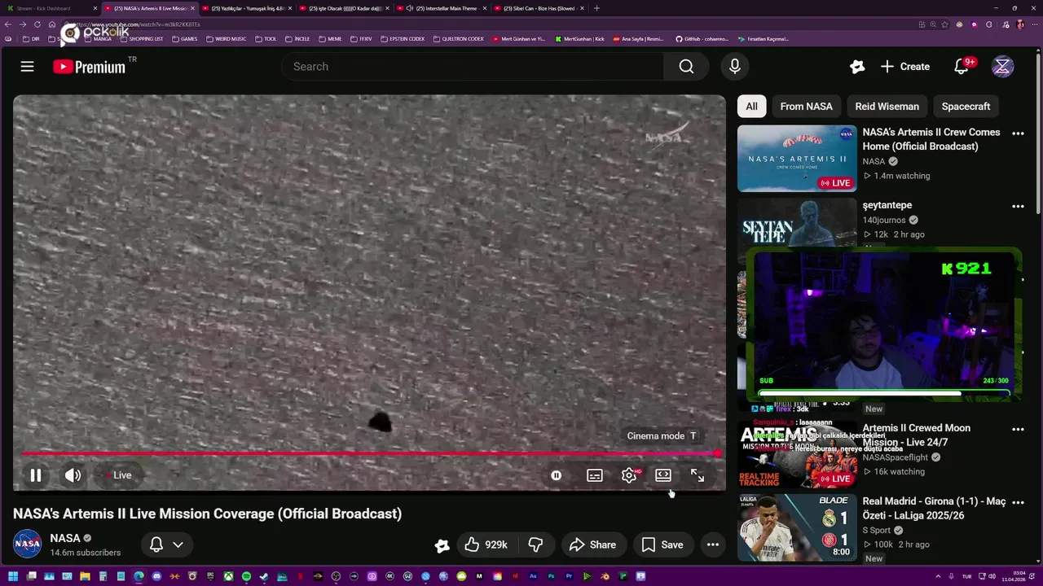
Task: Click the 14.6m subscribers text
Action: click(x=86, y=553)
